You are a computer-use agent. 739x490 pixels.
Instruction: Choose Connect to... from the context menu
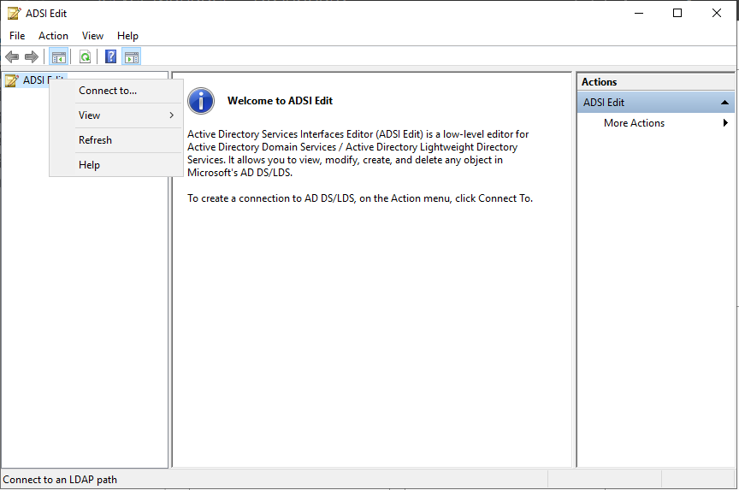point(116,91)
